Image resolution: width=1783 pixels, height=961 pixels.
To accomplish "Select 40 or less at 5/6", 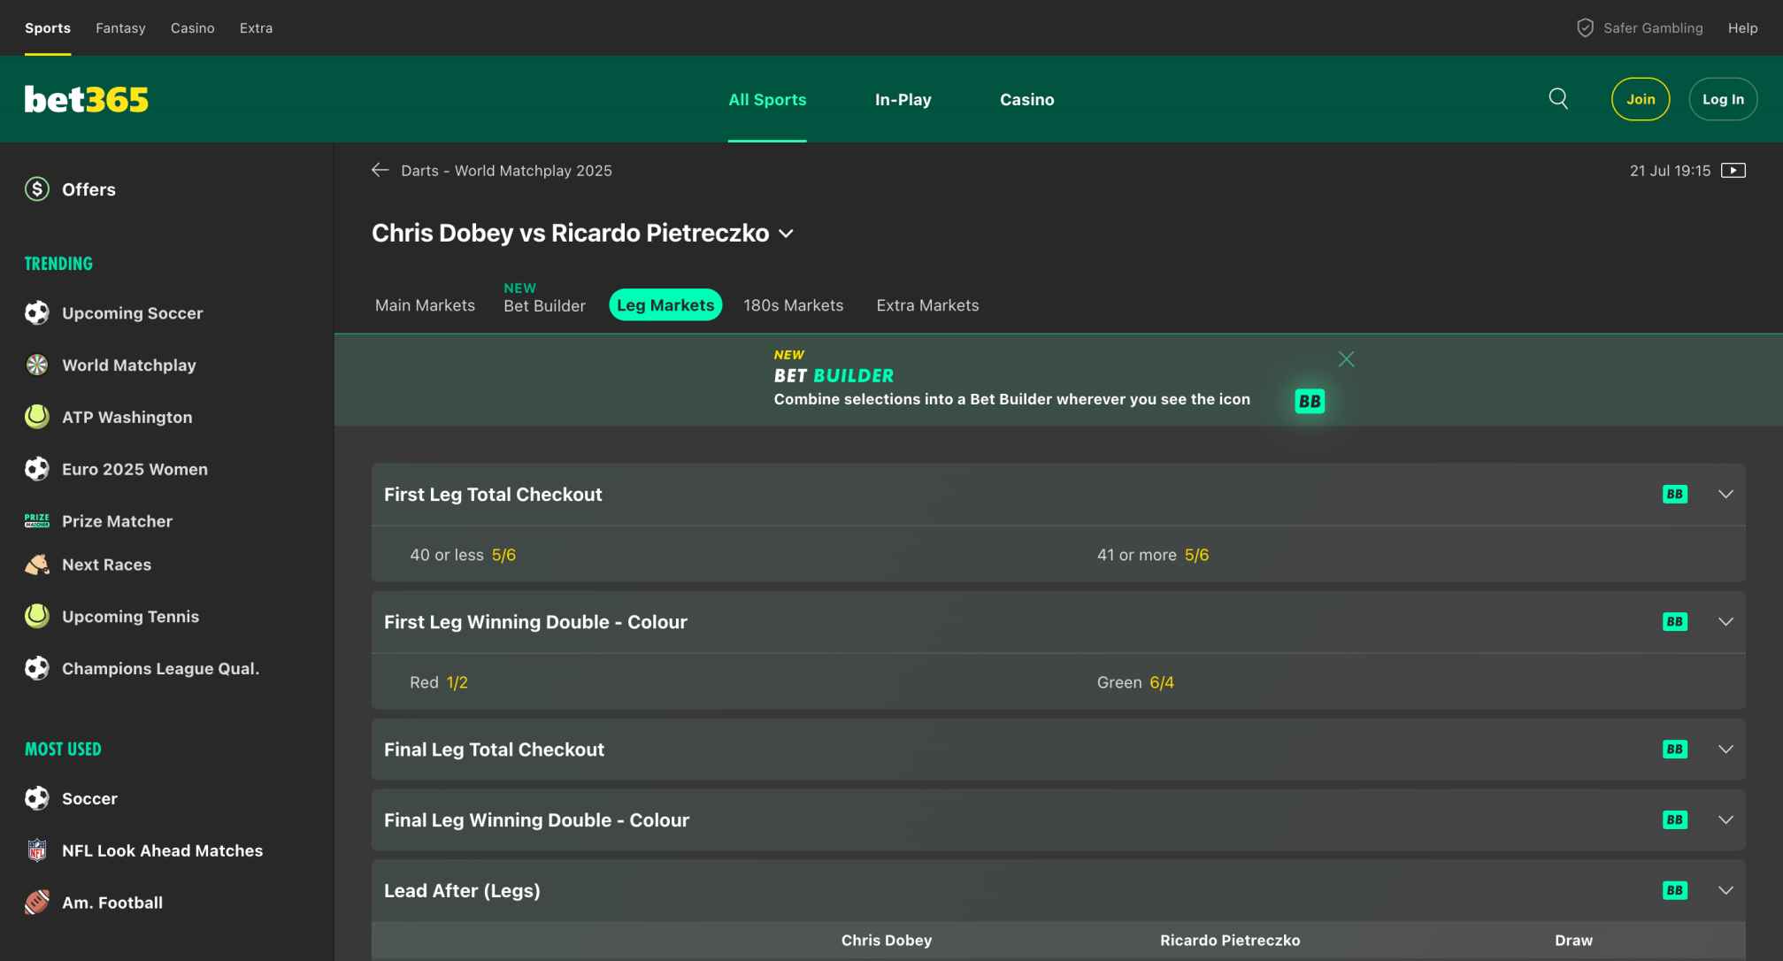I will tap(463, 555).
